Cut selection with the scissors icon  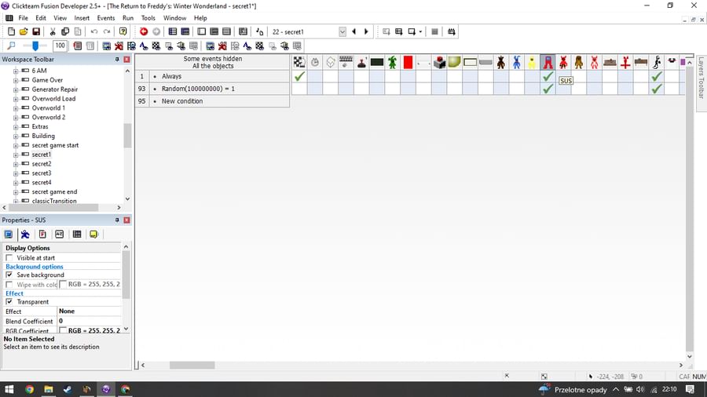point(53,31)
